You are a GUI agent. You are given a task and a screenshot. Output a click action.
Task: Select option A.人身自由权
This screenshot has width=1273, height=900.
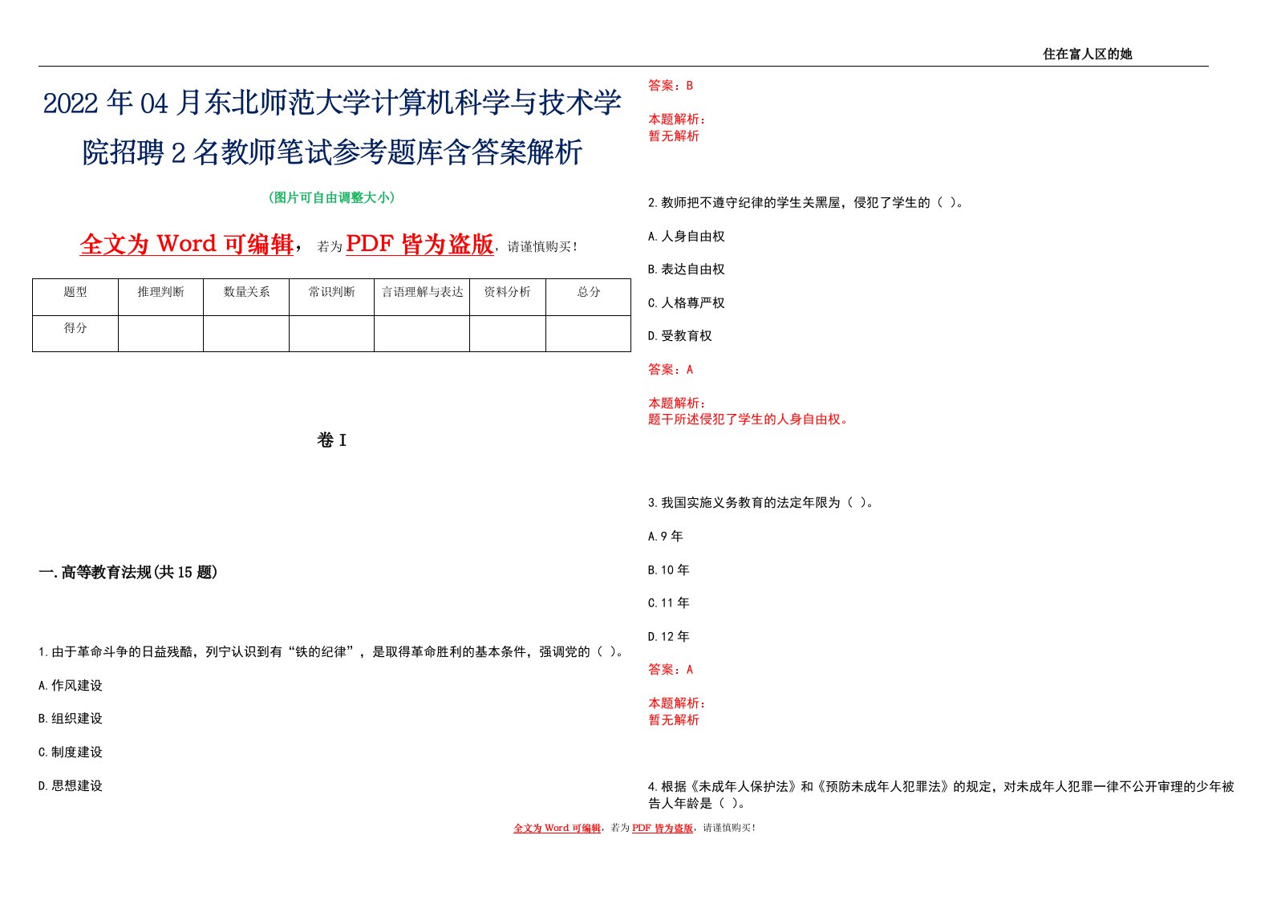click(x=687, y=237)
